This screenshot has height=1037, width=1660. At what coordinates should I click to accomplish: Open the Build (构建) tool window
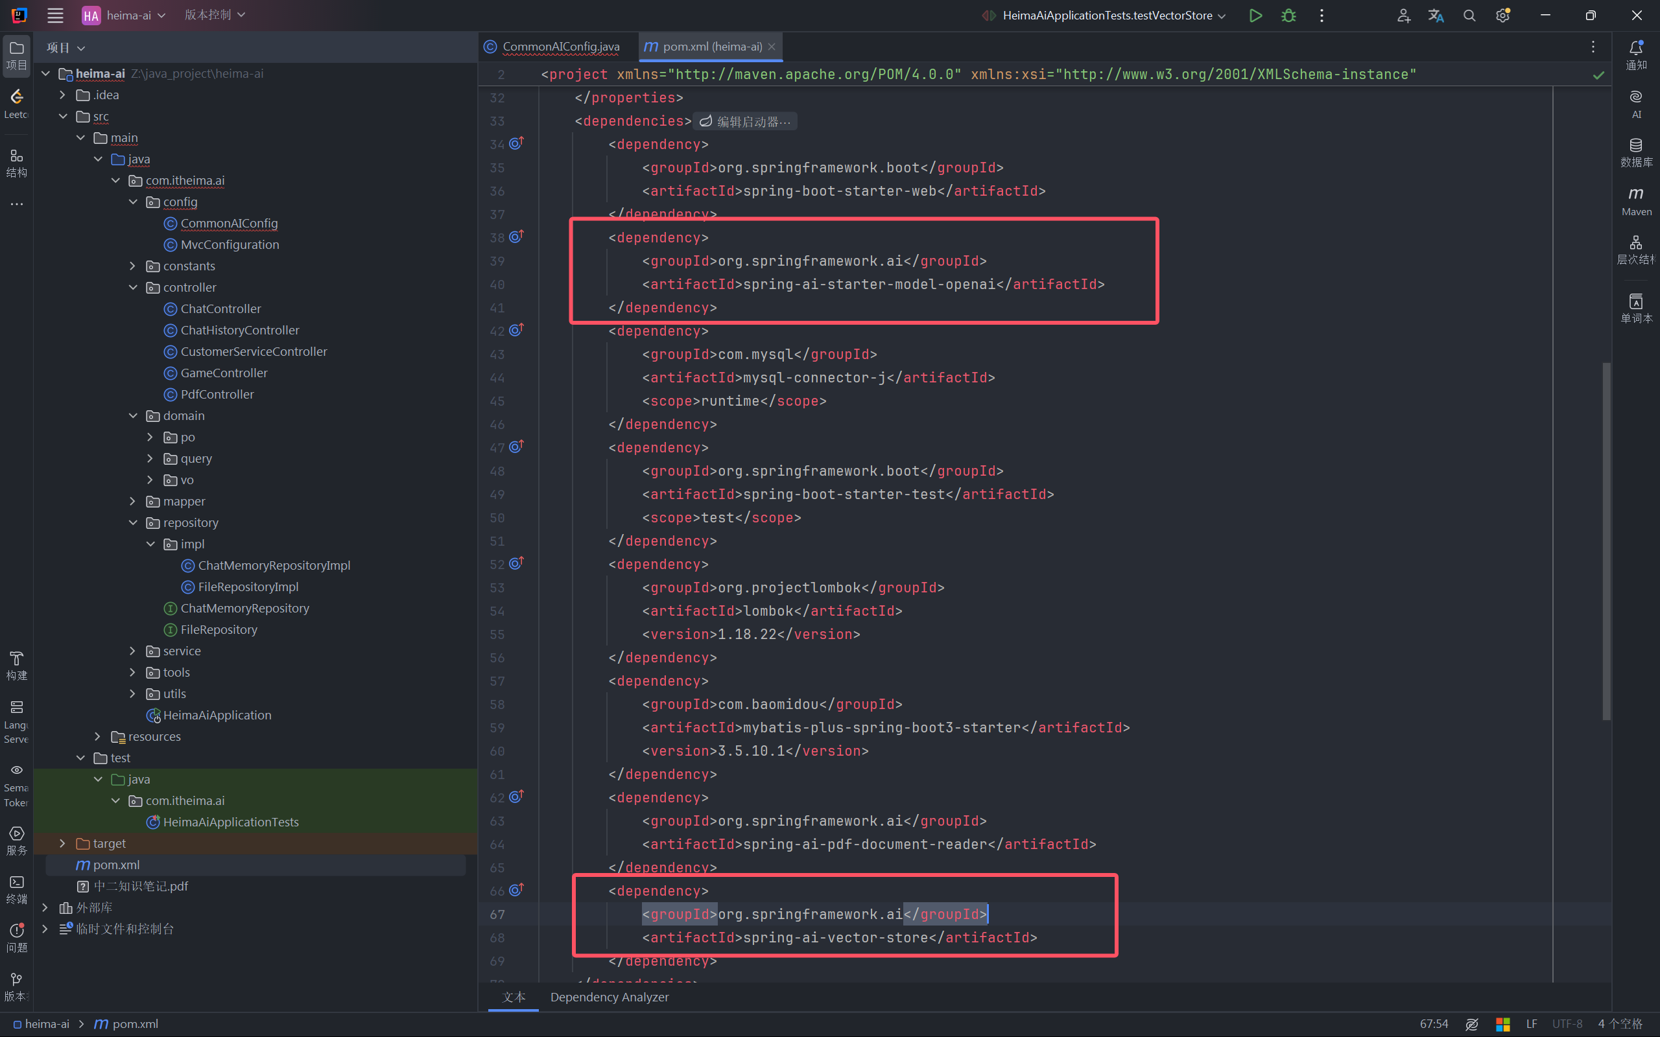pos(16,666)
